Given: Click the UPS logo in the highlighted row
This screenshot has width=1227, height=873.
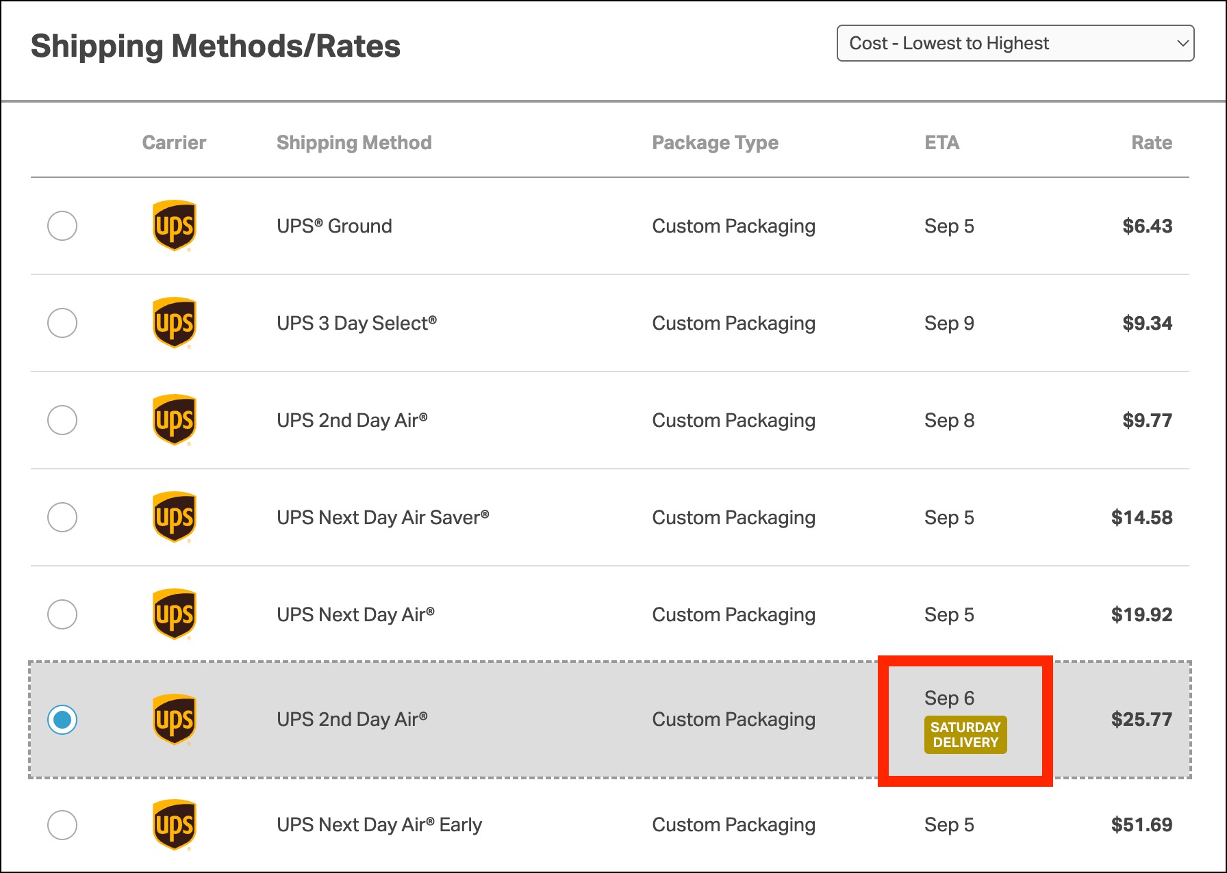Looking at the screenshot, I should 174,720.
